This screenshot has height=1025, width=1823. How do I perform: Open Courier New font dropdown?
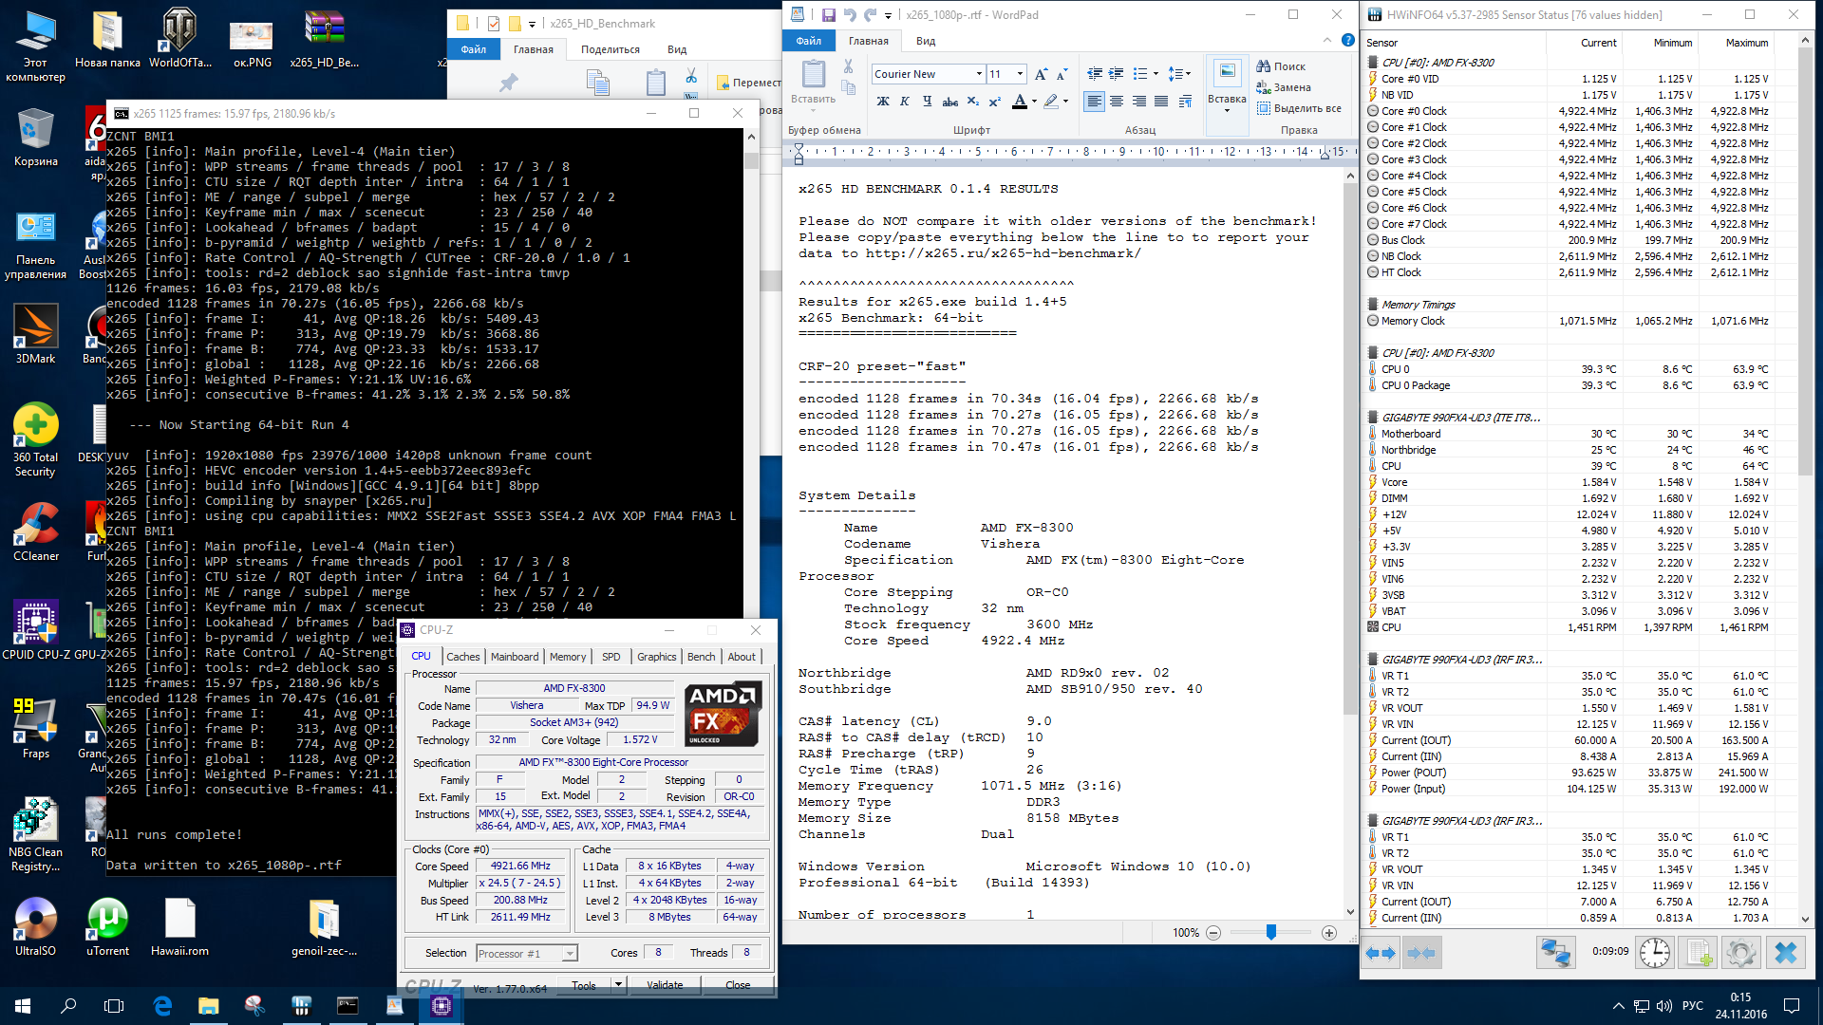pyautogui.click(x=979, y=74)
